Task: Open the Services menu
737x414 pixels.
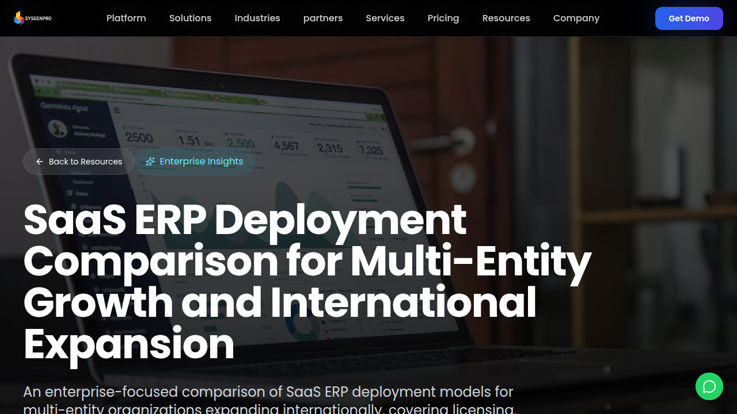Action: tap(385, 18)
